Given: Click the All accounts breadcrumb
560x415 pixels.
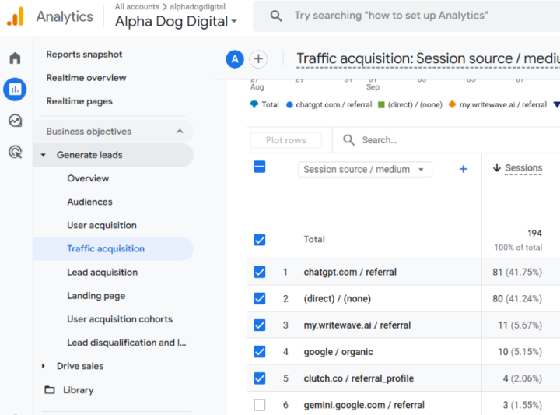Looking at the screenshot, I should [137, 6].
